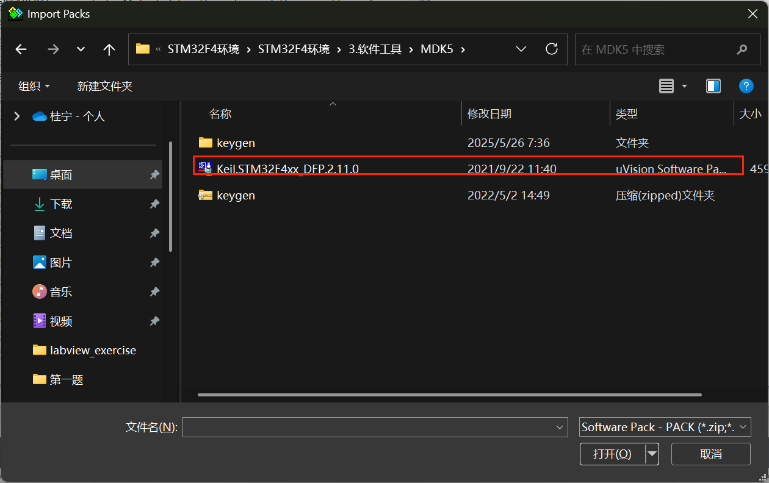
Task: Click the magnifier search icon
Action: coord(742,49)
